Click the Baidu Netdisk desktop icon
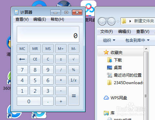The height and width of the screenshot is (120, 155). pyautogui.click(x=90, y=8)
